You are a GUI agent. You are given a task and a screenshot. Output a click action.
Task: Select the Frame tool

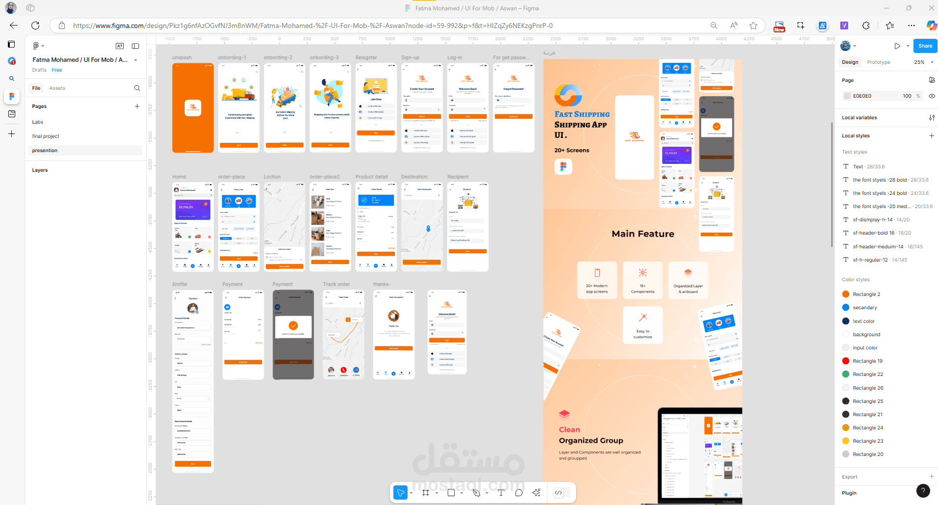click(x=426, y=493)
